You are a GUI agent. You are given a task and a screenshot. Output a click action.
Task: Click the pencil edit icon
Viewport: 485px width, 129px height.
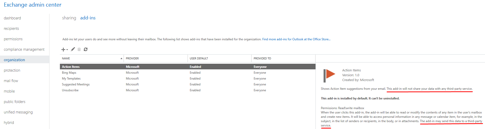tap(73, 49)
